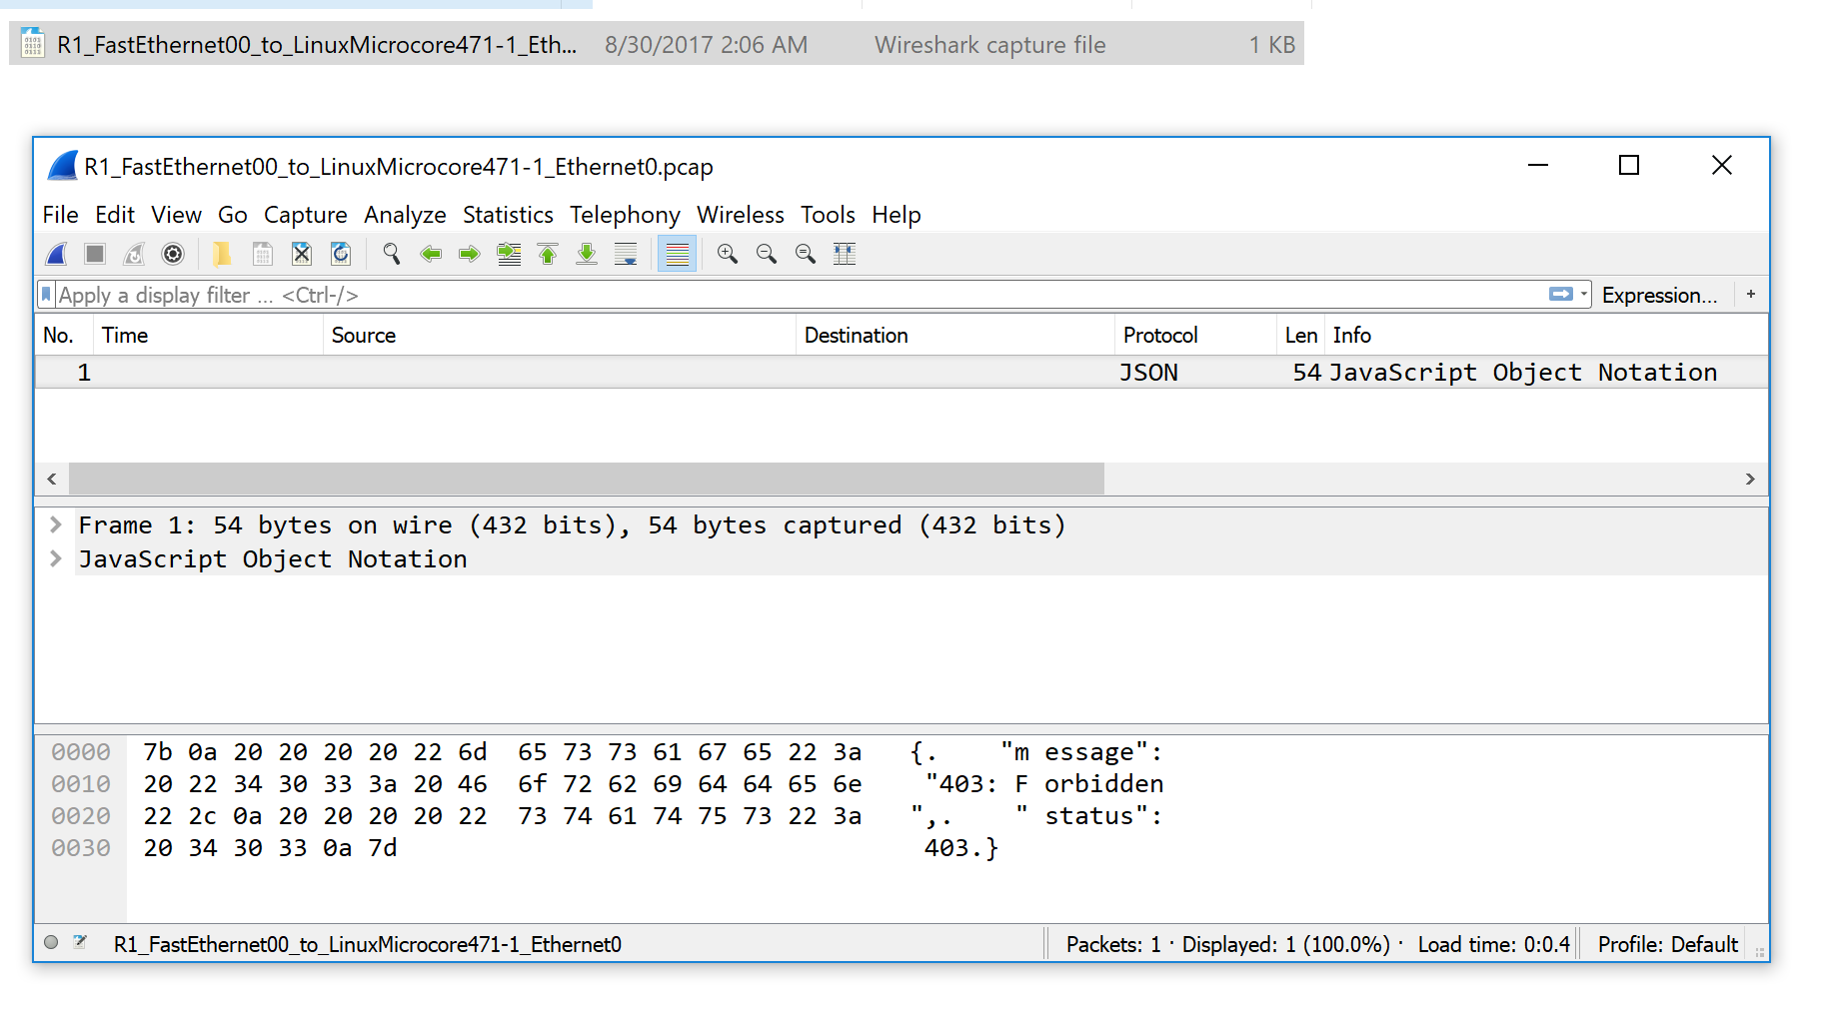Sort by the Destination column header

[x=955, y=336]
